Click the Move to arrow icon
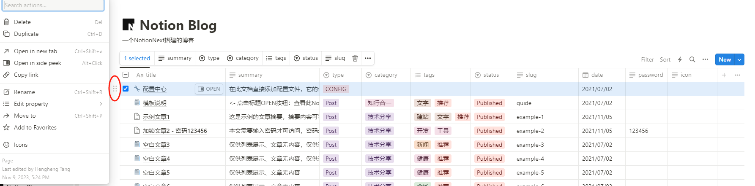Screen dimensions: 755x186 [6, 116]
